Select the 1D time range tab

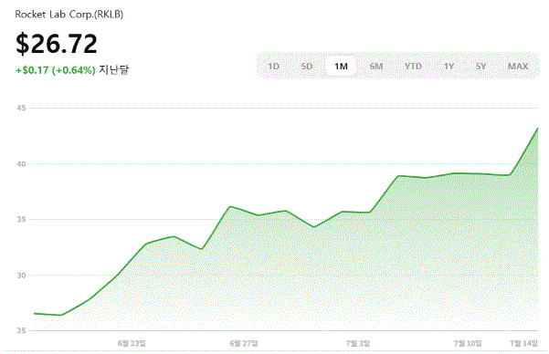coord(273,66)
